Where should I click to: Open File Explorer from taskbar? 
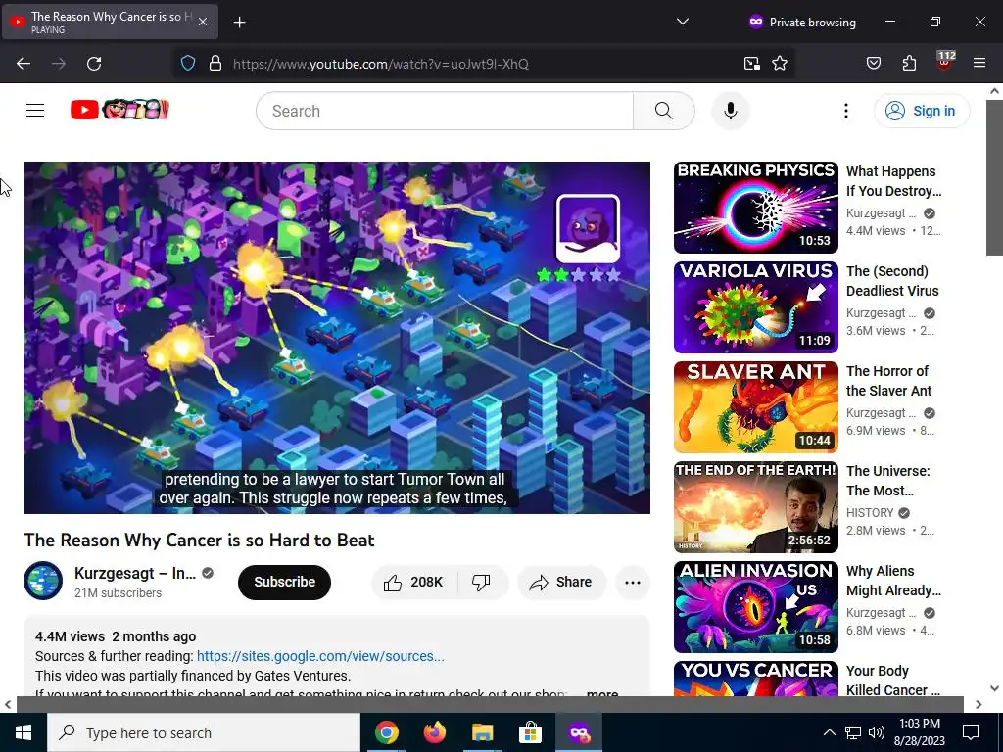click(x=482, y=732)
